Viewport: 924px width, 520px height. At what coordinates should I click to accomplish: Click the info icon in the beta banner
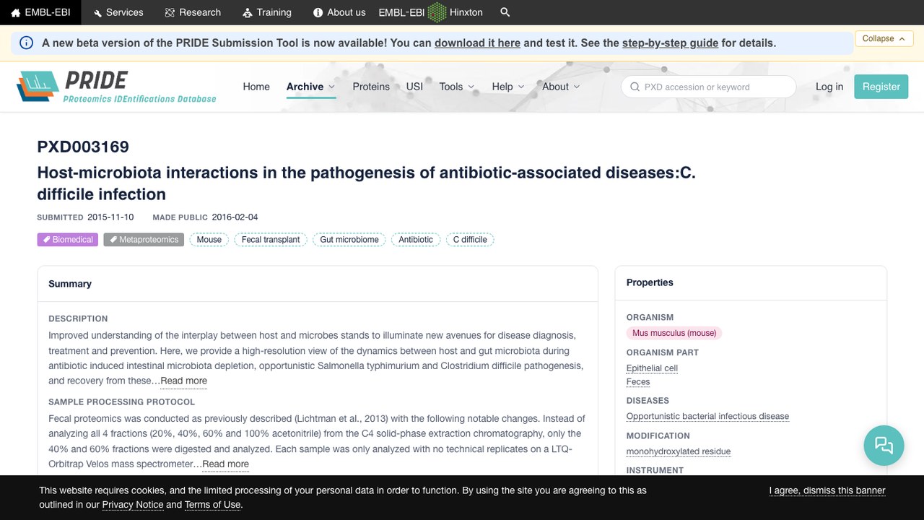click(x=26, y=43)
